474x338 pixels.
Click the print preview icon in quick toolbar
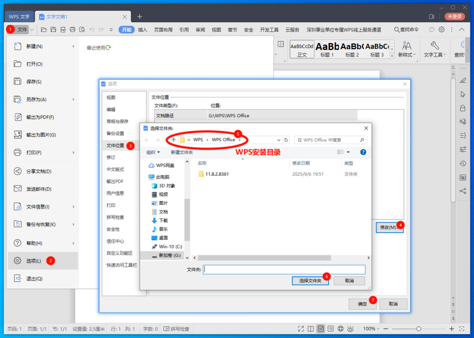[x=82, y=30]
